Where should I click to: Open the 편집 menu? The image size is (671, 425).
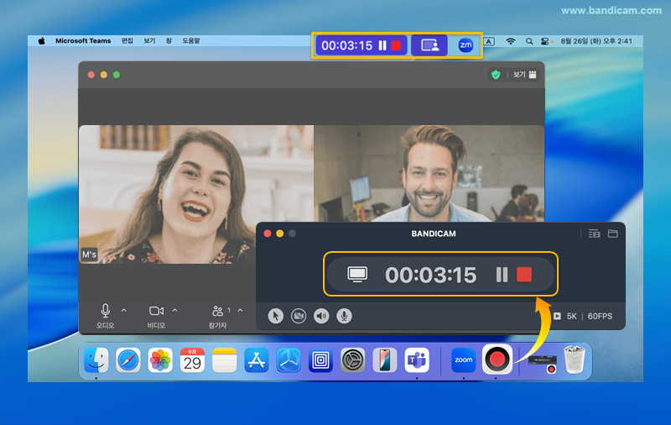coord(127,41)
